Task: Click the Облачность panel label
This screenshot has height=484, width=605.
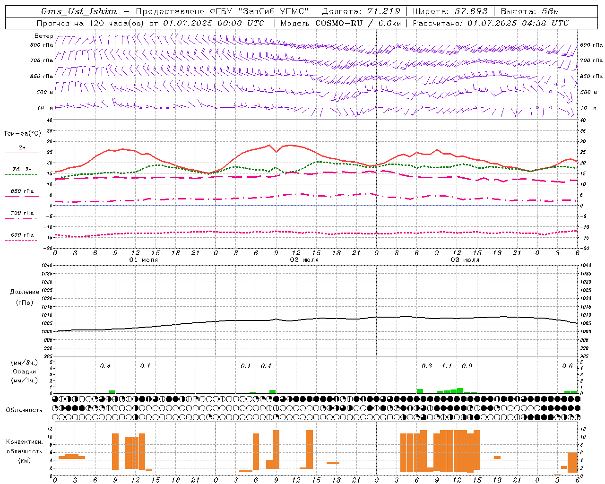Action: [24, 410]
